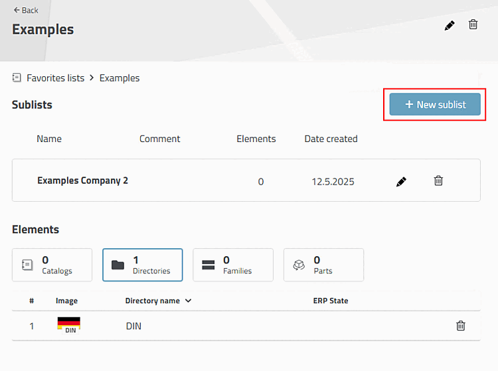
Task: Click the Date created column header
Action: click(x=331, y=139)
